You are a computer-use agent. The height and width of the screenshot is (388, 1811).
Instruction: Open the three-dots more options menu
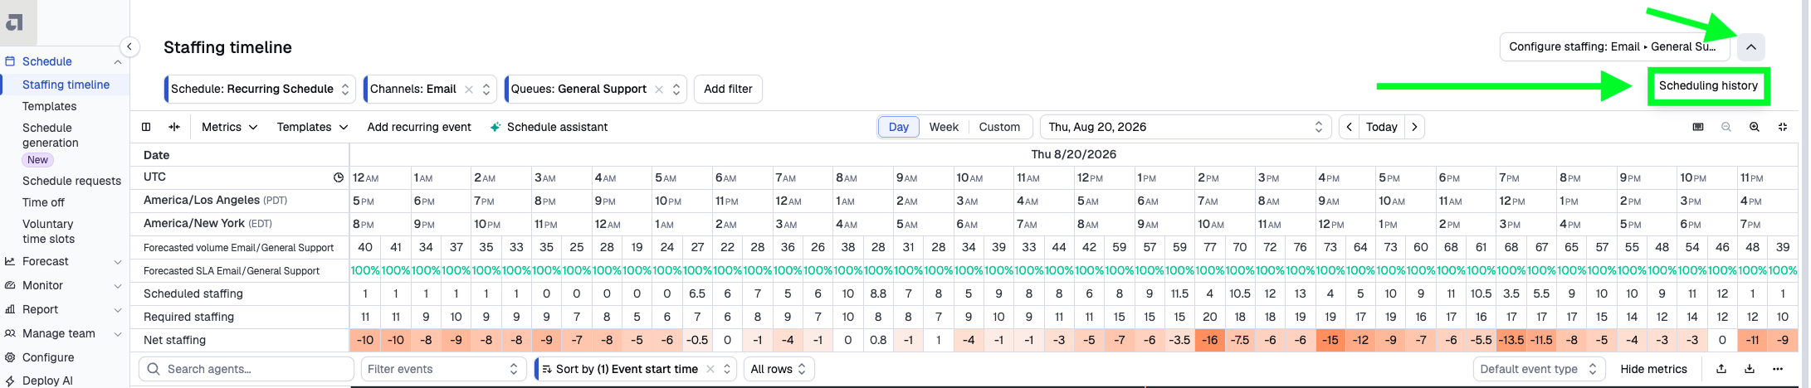[x=1777, y=369]
